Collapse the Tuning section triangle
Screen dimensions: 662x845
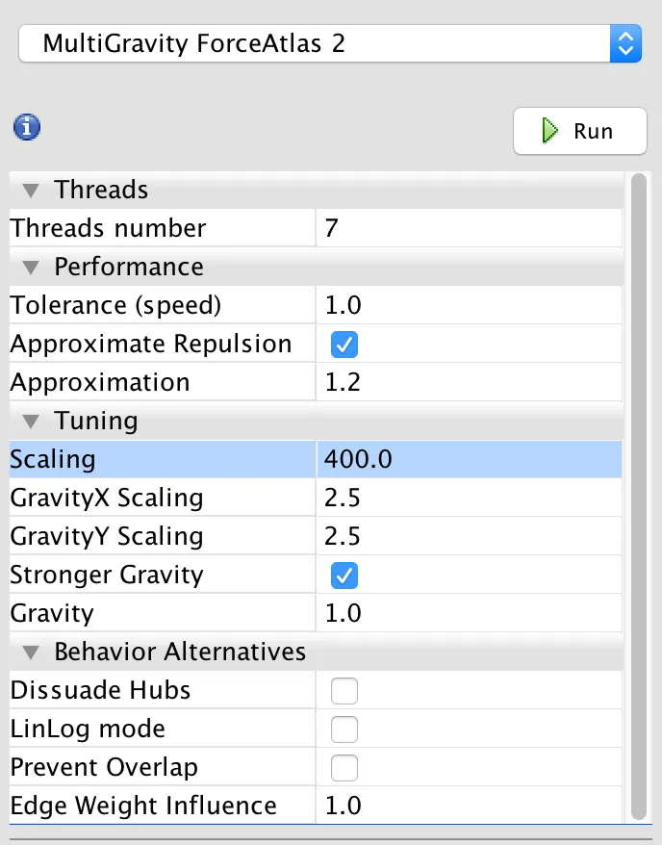(x=32, y=421)
